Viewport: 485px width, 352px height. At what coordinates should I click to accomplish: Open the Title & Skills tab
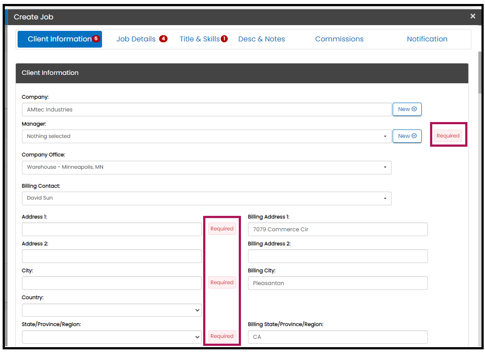click(x=200, y=39)
